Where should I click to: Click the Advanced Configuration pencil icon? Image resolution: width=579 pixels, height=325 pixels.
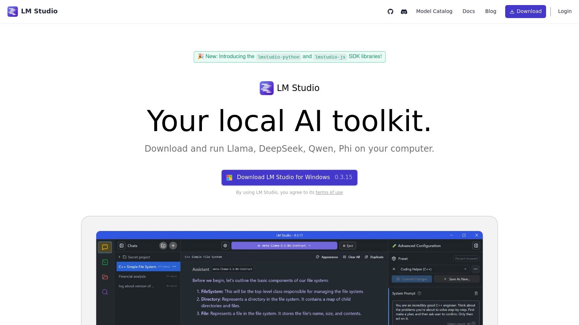coord(394,246)
